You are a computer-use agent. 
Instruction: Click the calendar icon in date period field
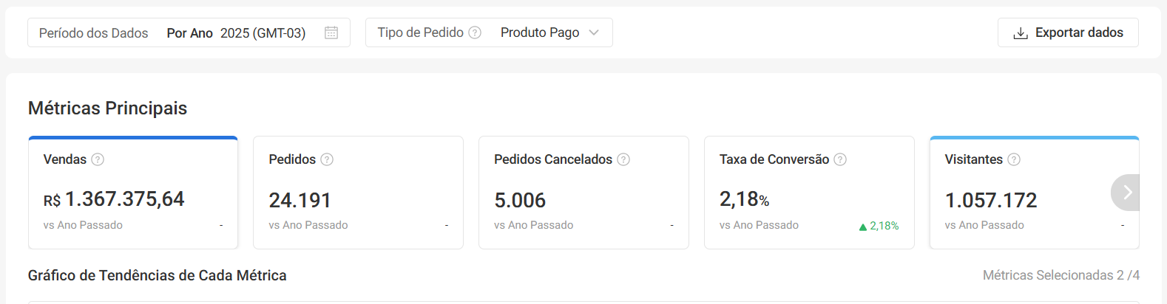331,32
